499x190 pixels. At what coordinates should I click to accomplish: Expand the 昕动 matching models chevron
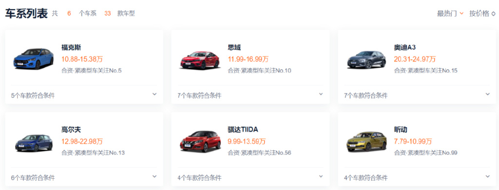[x=487, y=176]
